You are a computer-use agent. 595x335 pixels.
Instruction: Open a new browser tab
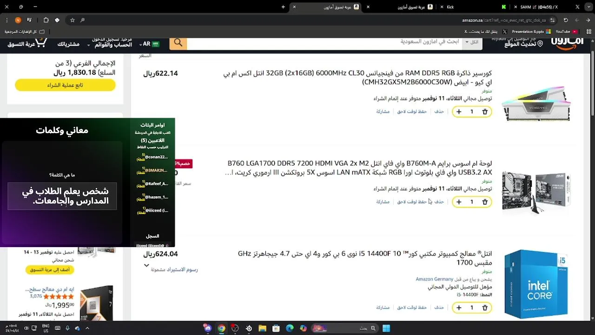[x=284, y=7]
